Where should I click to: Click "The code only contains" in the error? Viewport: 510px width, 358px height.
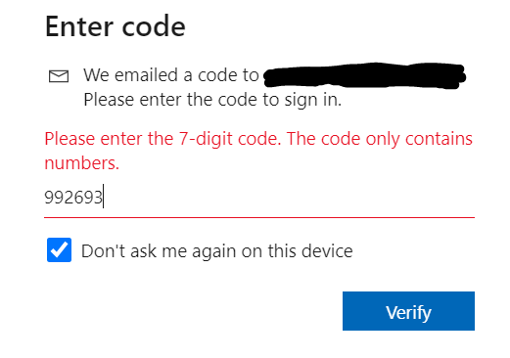380,139
